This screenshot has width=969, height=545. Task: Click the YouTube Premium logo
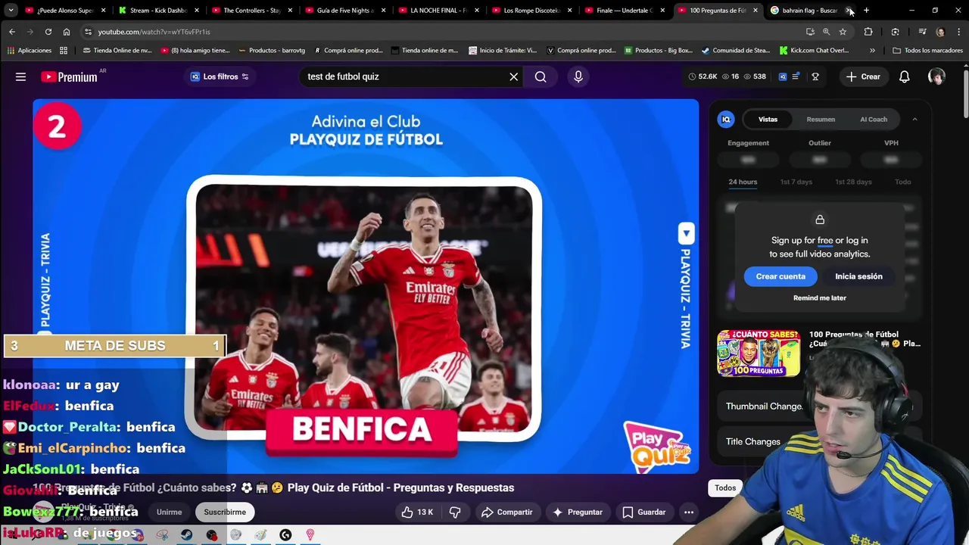point(69,76)
